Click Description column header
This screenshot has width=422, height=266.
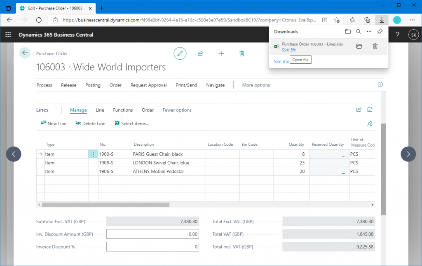(x=144, y=145)
